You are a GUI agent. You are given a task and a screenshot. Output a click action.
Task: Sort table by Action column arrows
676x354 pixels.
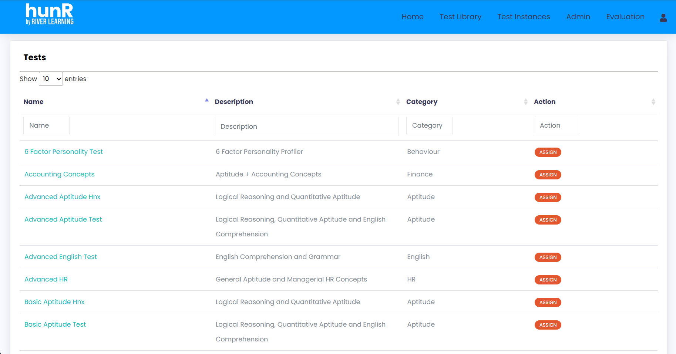pyautogui.click(x=653, y=102)
